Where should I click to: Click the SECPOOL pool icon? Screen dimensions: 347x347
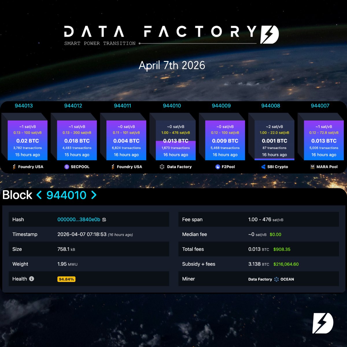pos(67,167)
